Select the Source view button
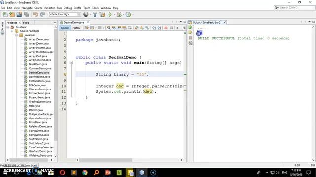Screen dimensions: 316x177 (65, 28)
